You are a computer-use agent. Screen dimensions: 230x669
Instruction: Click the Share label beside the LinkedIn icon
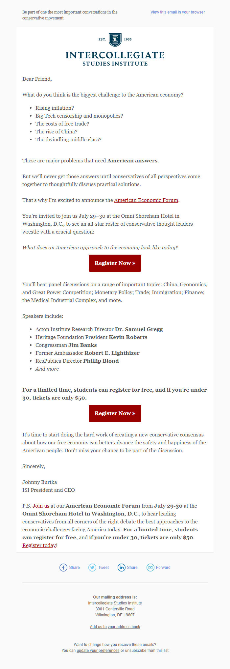pyautogui.click(x=133, y=568)
